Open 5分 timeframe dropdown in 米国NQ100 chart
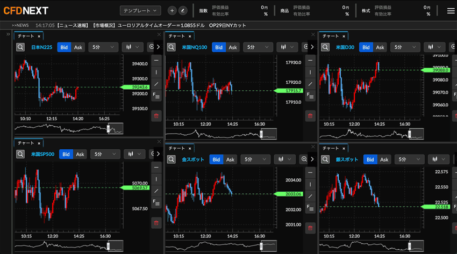 pyautogui.click(x=258, y=47)
